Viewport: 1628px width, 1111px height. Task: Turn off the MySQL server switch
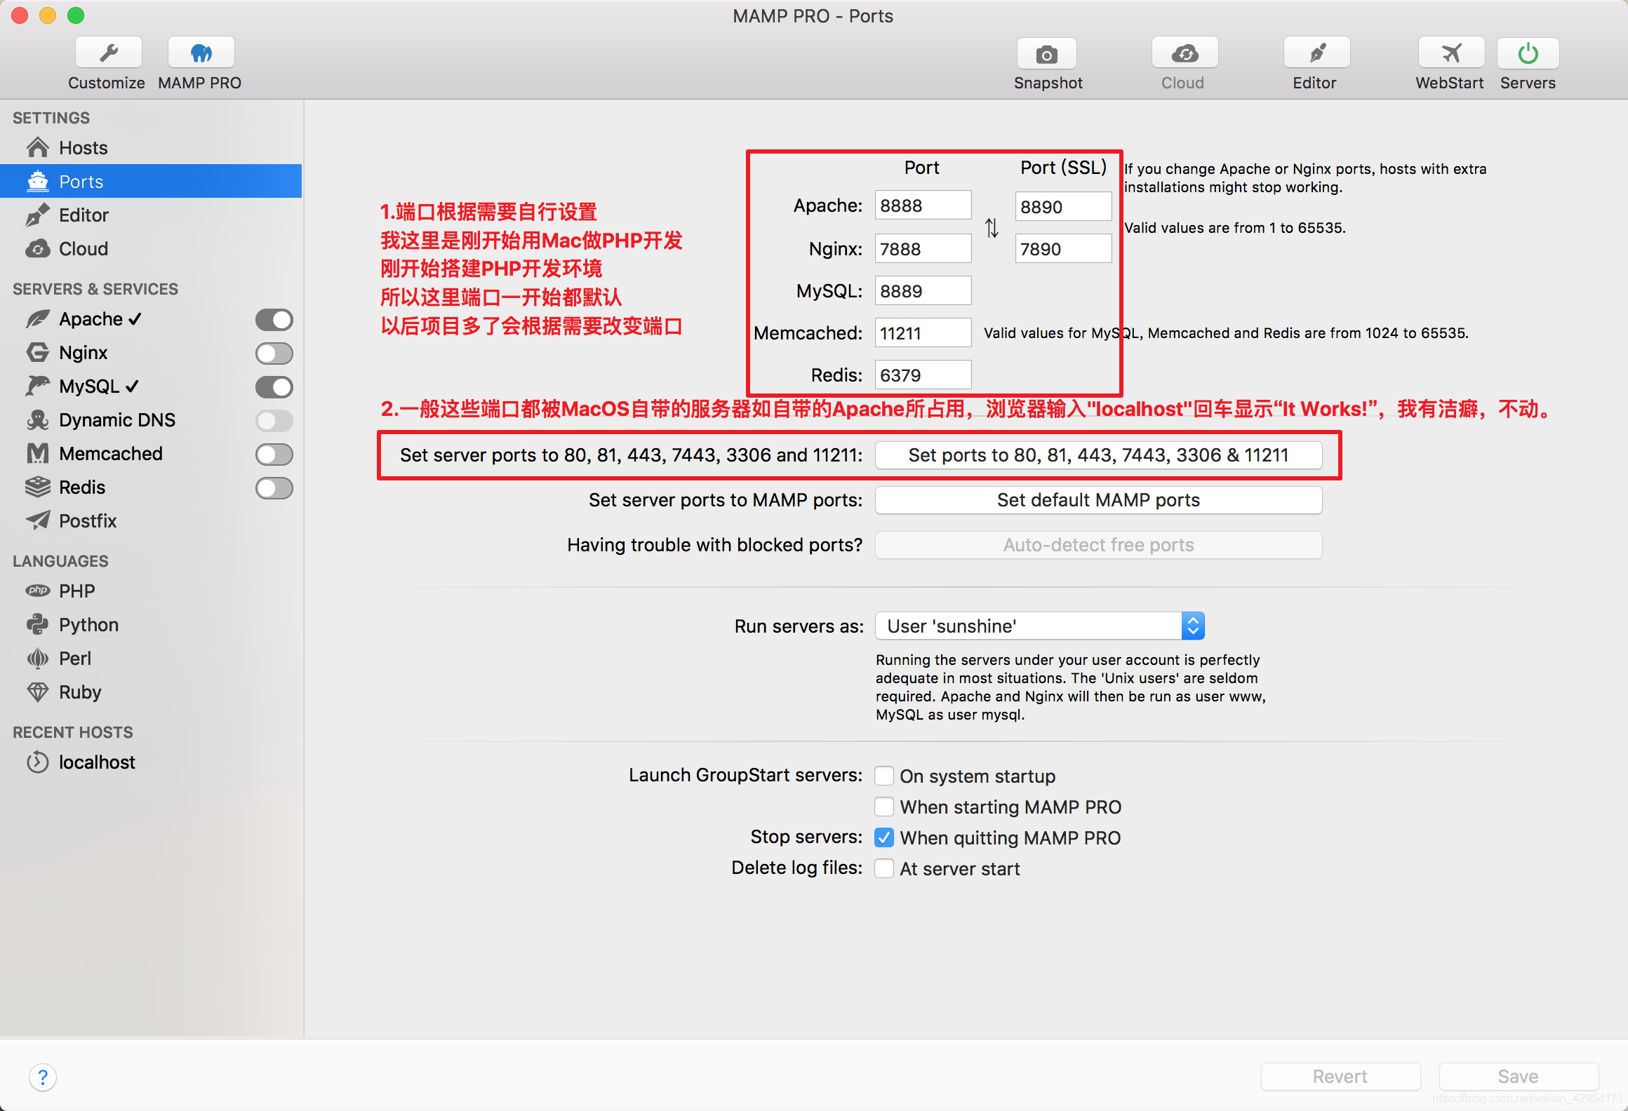coord(274,386)
